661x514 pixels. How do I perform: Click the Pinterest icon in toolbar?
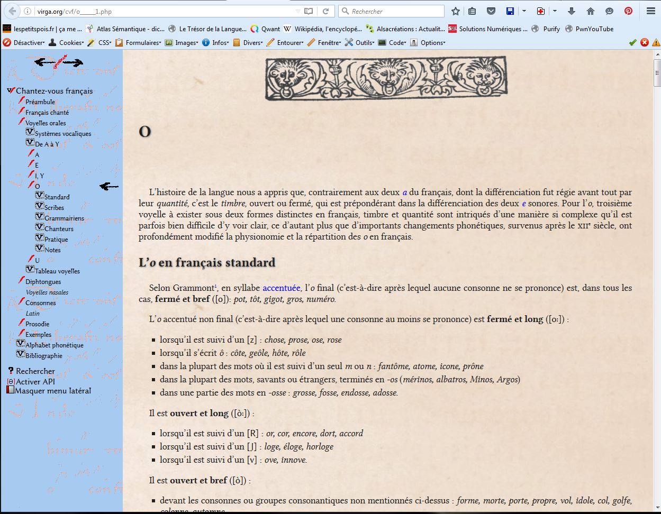point(628,11)
